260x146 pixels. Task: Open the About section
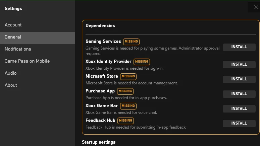coord(38,85)
